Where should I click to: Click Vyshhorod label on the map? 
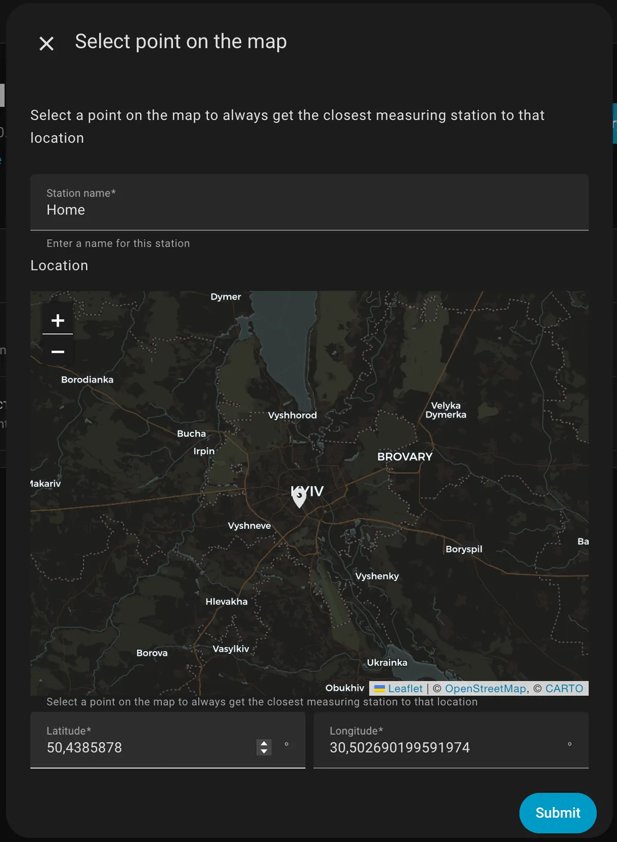pyautogui.click(x=292, y=415)
